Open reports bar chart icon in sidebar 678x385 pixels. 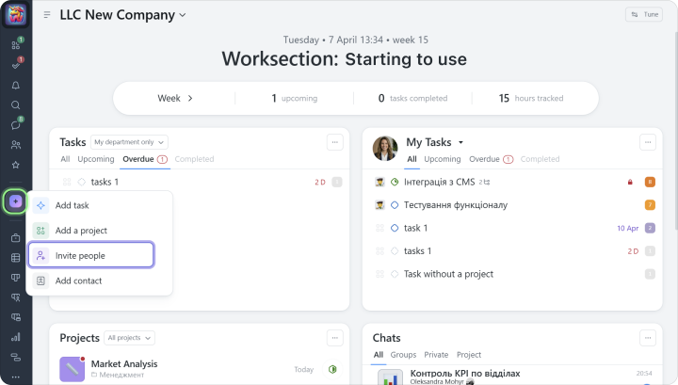click(16, 336)
